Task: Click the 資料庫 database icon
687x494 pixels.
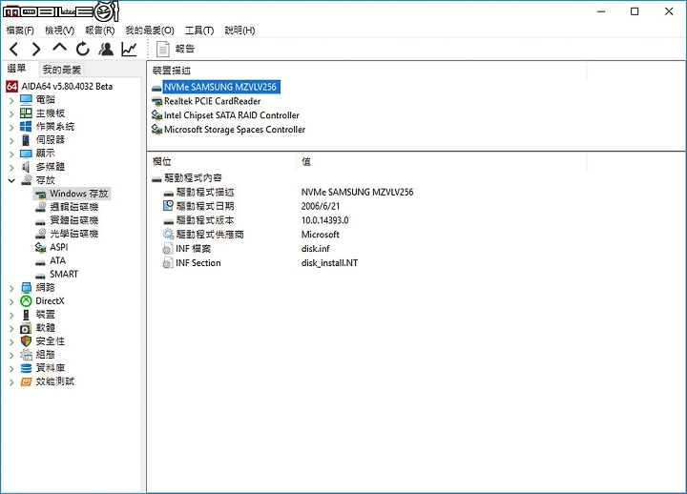Action: pos(27,368)
